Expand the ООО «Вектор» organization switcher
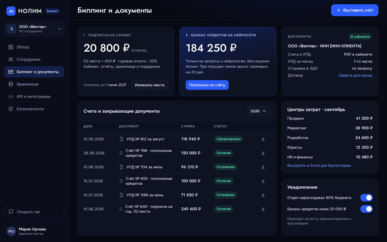This screenshot has width=387, height=242. pyautogui.click(x=34, y=29)
